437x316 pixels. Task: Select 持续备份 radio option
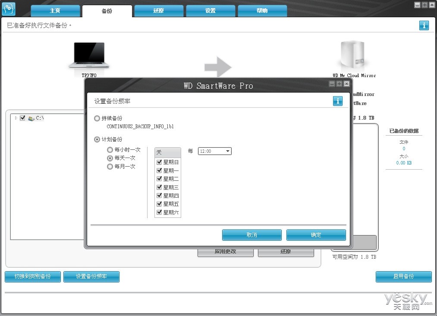coord(97,118)
